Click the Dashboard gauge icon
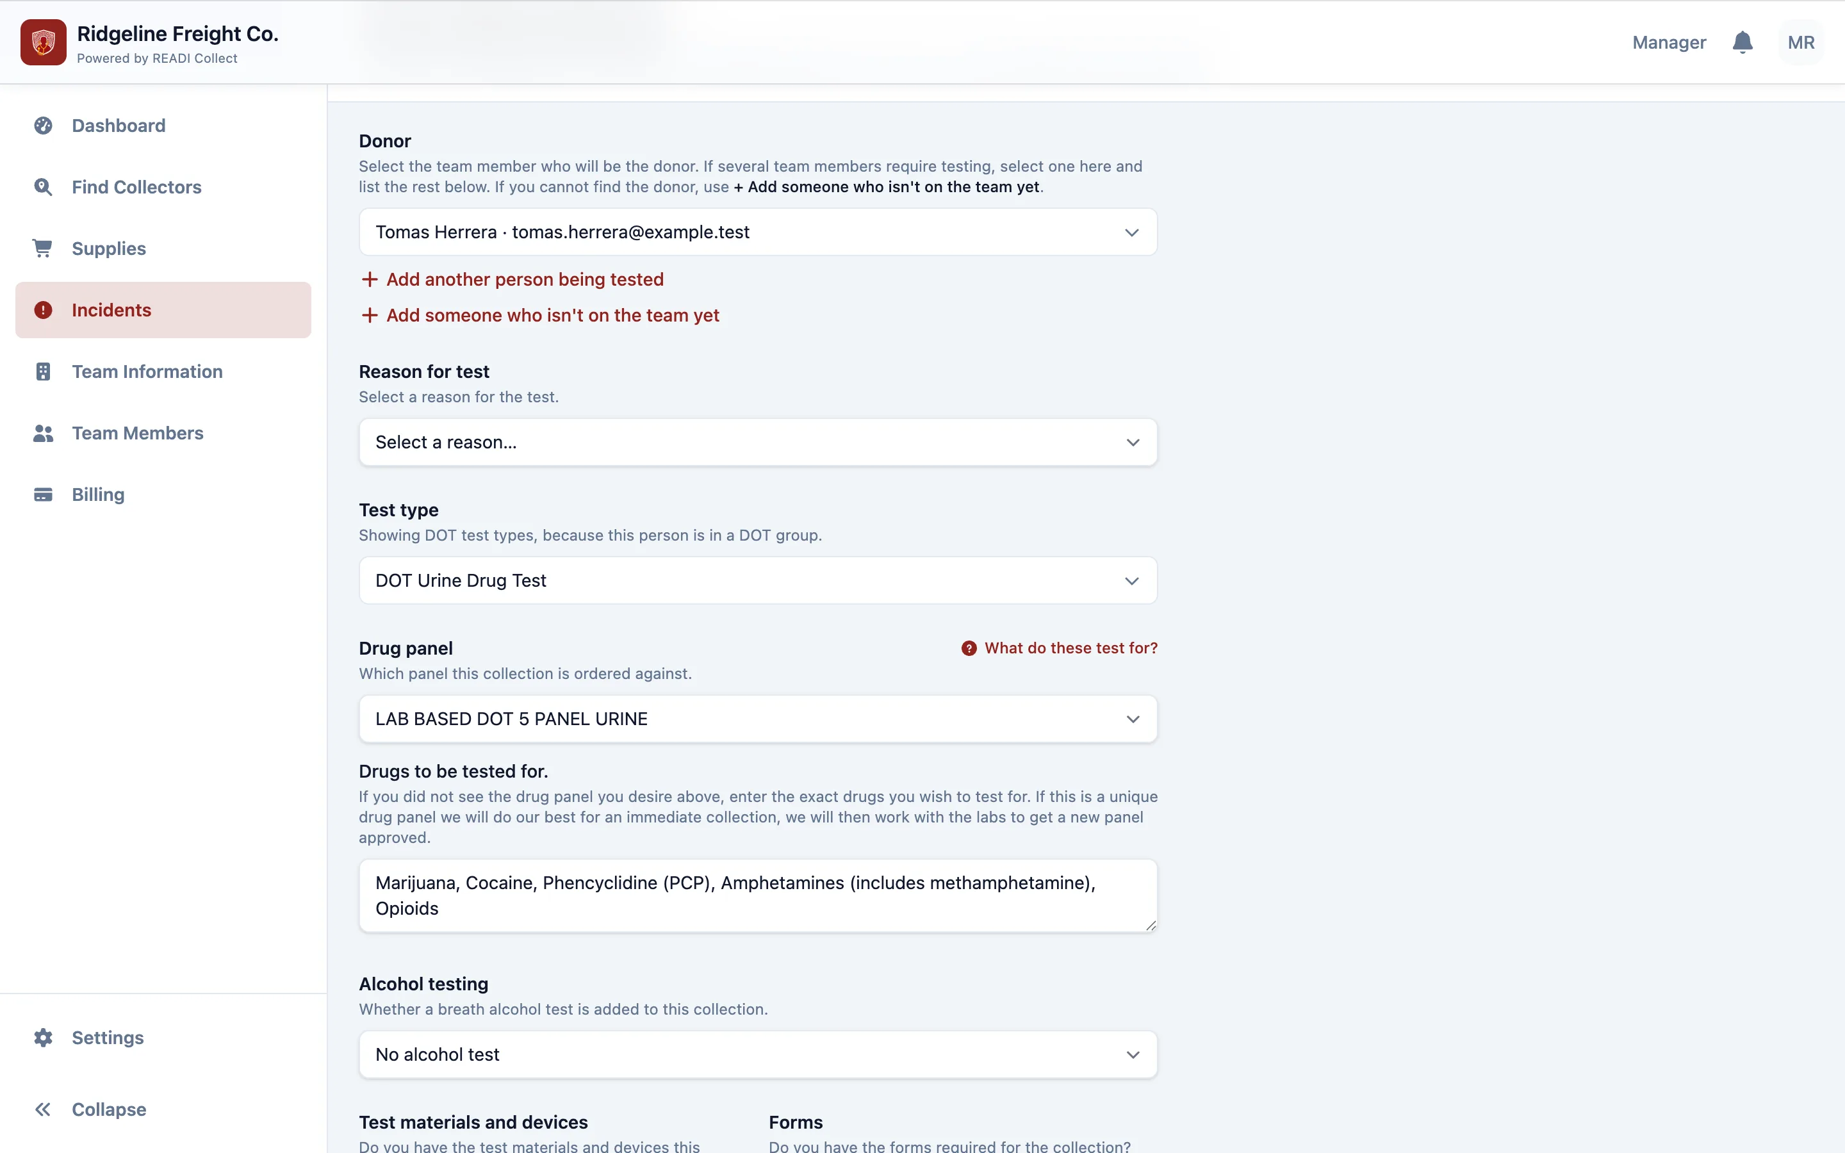The height and width of the screenshot is (1153, 1845). coord(44,125)
